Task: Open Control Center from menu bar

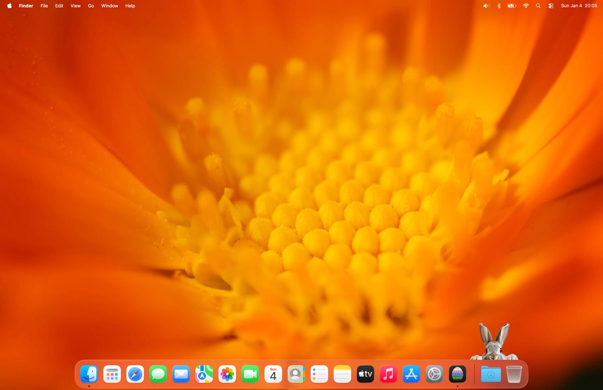Action: click(x=551, y=6)
